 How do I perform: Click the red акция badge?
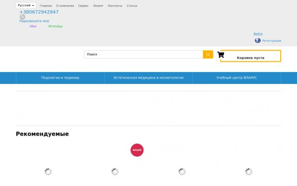click(x=137, y=150)
